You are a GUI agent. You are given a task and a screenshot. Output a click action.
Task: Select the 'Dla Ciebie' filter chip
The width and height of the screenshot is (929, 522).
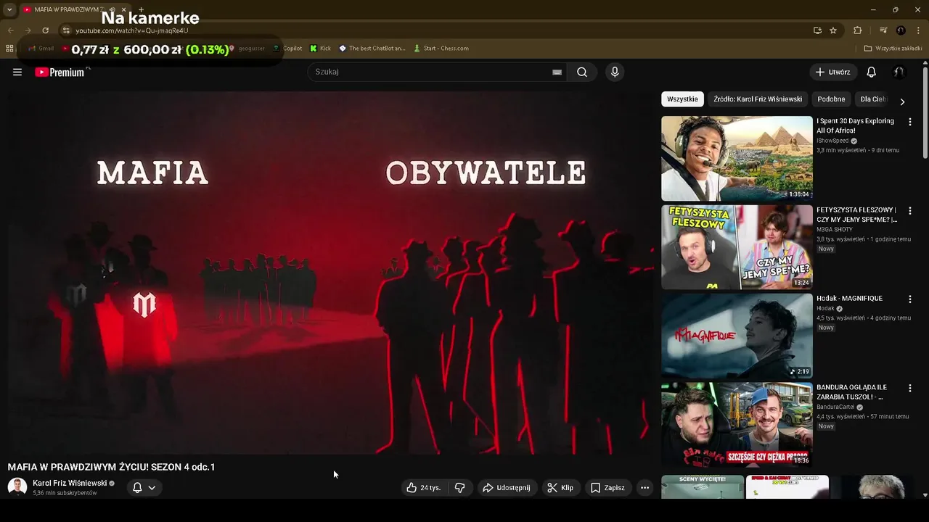click(873, 99)
